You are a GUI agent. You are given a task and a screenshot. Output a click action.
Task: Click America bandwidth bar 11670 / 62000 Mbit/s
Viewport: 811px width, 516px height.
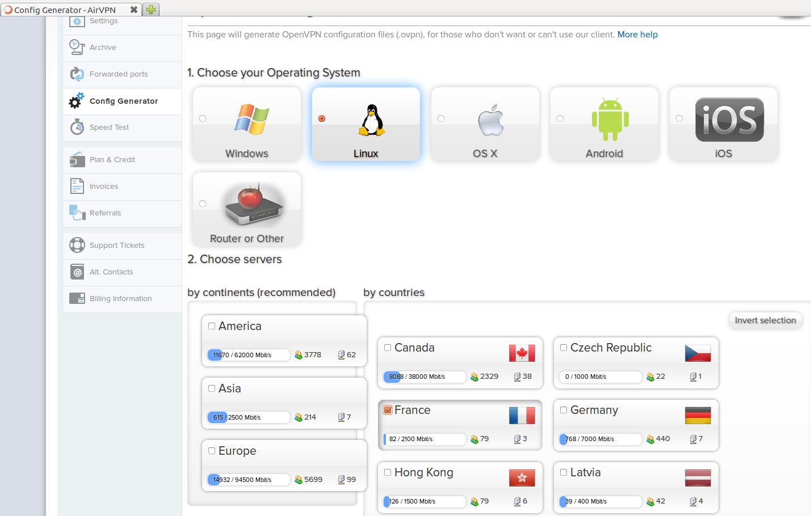pos(249,355)
